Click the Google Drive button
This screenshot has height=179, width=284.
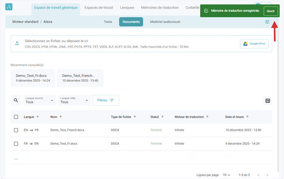[254, 44]
